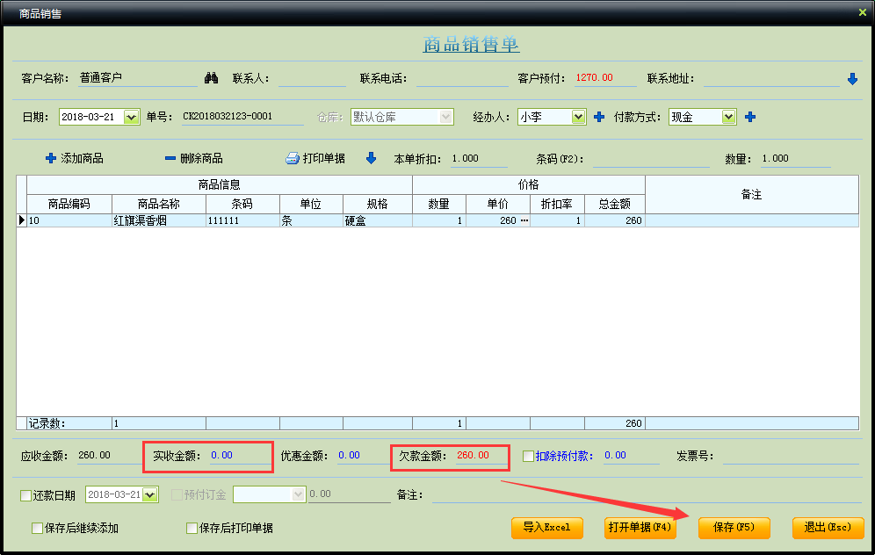Open the 预付订金 combo box
The image size is (875, 555).
269,494
